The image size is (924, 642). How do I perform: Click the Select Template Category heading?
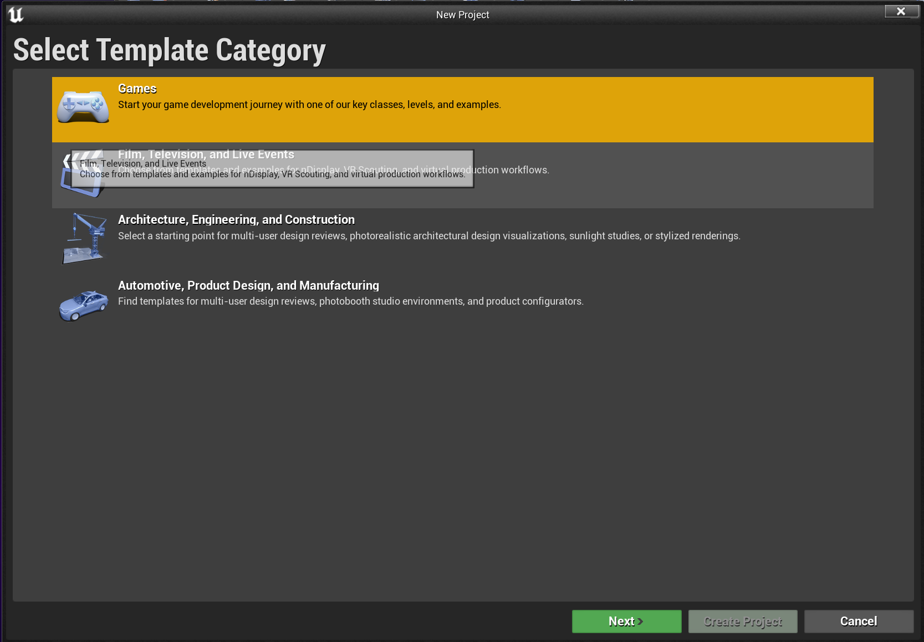[170, 50]
